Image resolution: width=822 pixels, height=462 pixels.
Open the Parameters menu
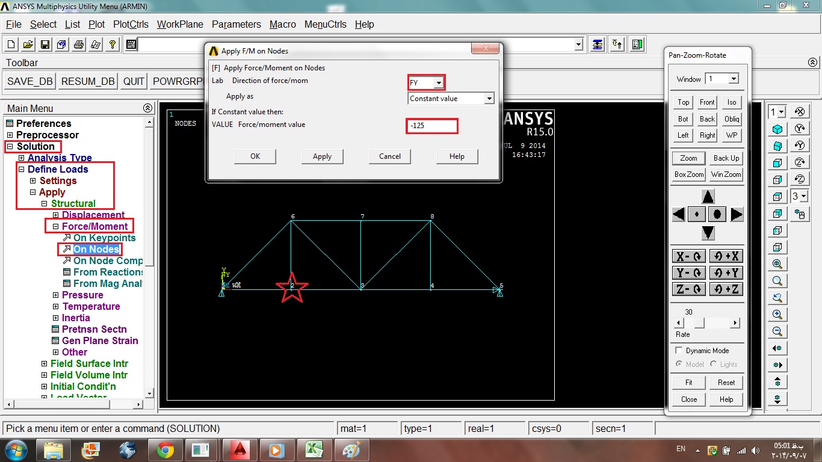[236, 25]
